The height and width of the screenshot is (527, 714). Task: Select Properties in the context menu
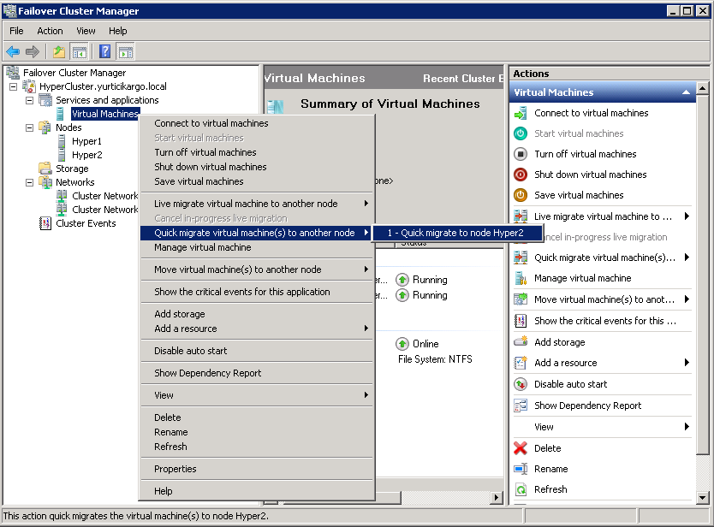point(175,469)
